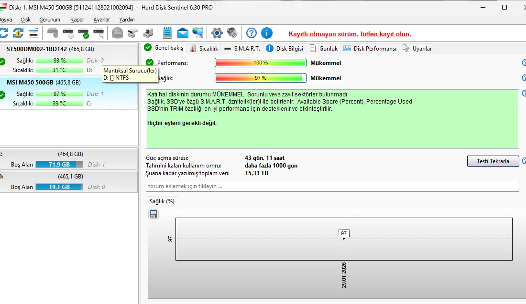Click the Sağlık 97 % gradient bar

pyautogui.click(x=260, y=78)
